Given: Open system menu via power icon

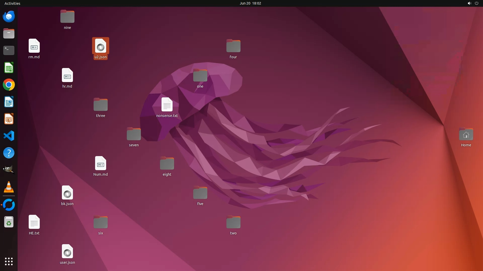Looking at the screenshot, I should (476, 3).
